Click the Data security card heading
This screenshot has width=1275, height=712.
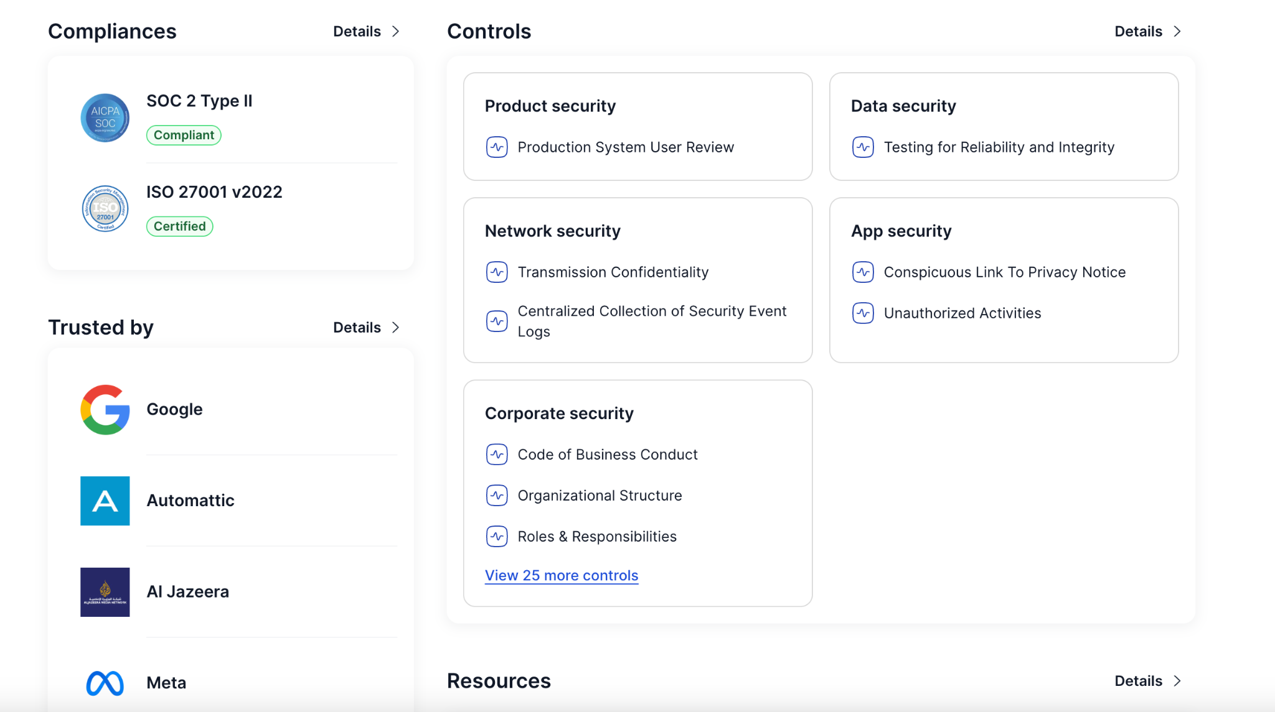tap(903, 106)
